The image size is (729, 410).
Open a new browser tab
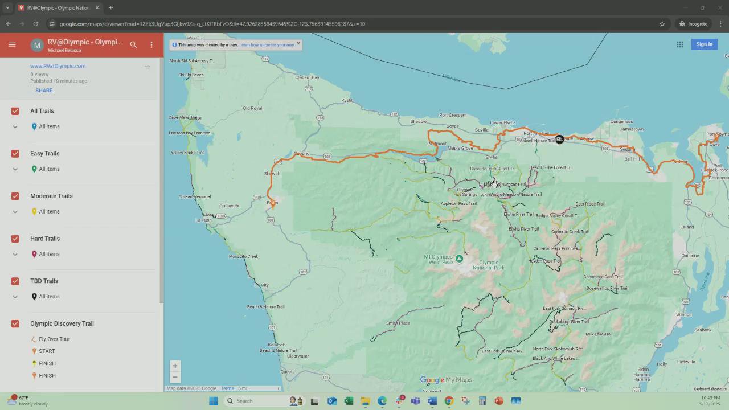[x=110, y=8]
